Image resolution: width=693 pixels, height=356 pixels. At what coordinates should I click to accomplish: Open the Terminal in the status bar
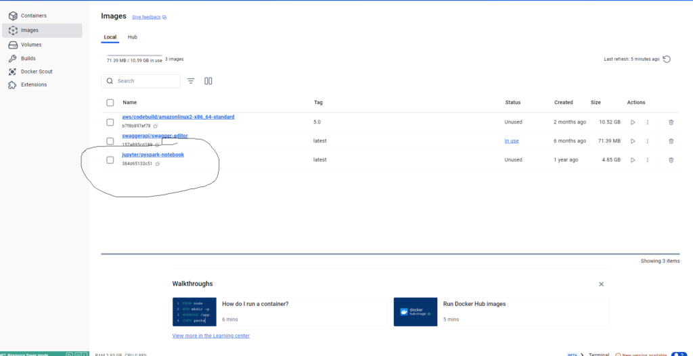[599, 354]
